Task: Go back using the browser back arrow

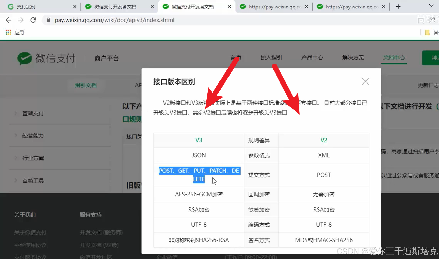Action: 8,20
